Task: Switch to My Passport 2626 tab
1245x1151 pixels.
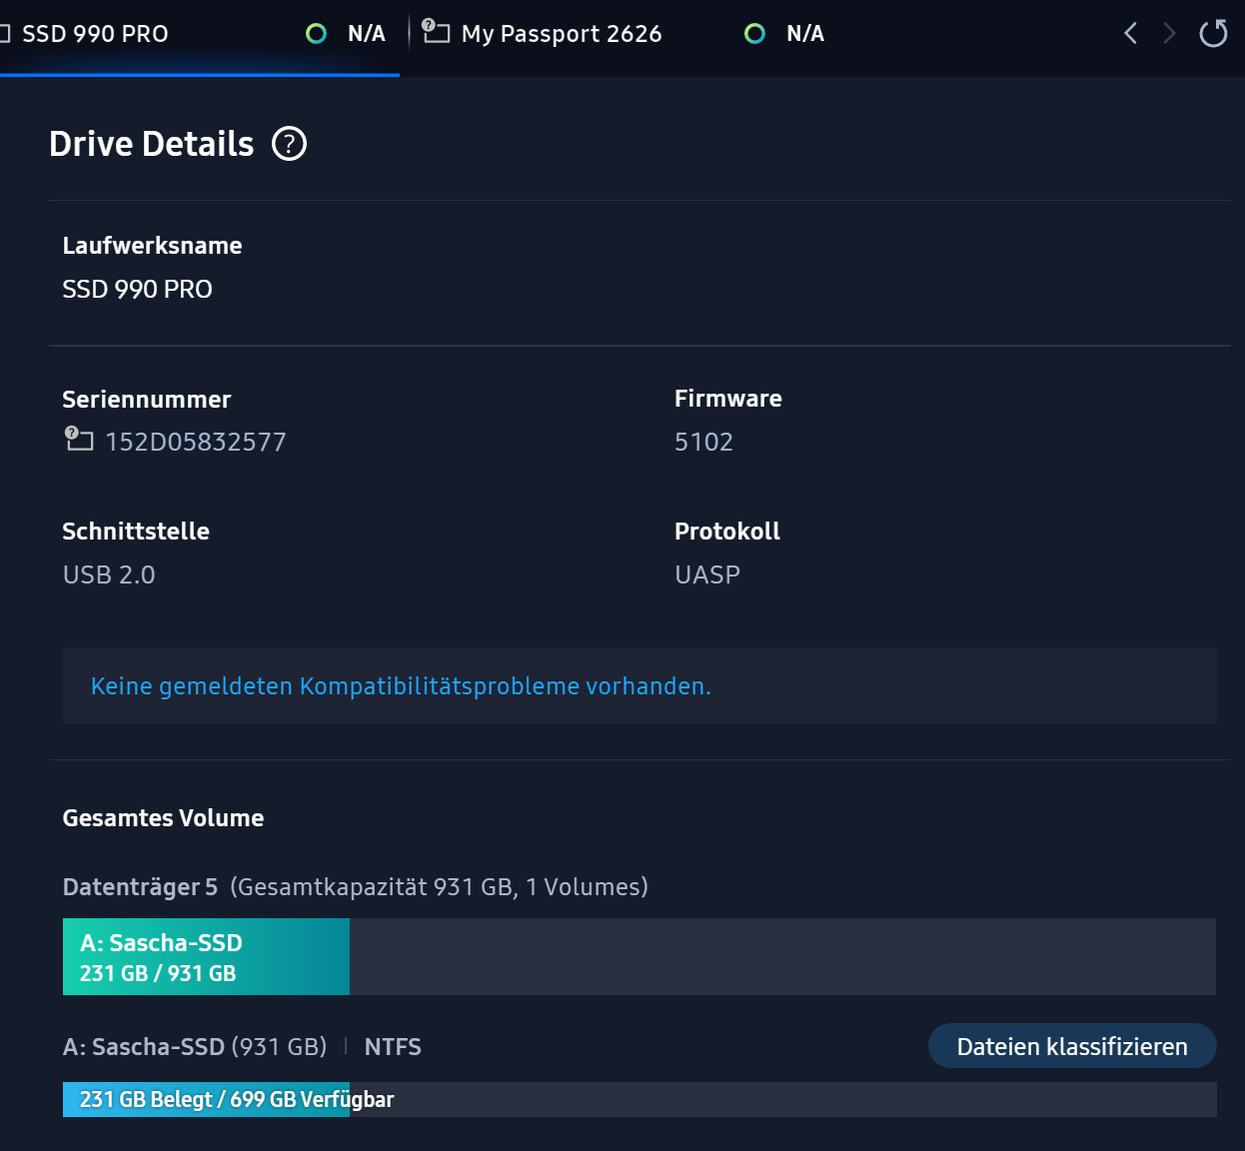Action: click(x=562, y=34)
